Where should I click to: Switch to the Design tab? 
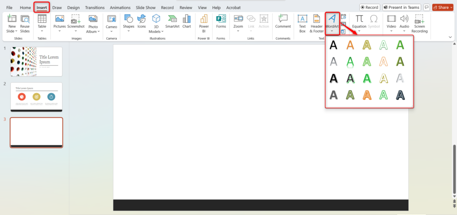pyautogui.click(x=73, y=8)
